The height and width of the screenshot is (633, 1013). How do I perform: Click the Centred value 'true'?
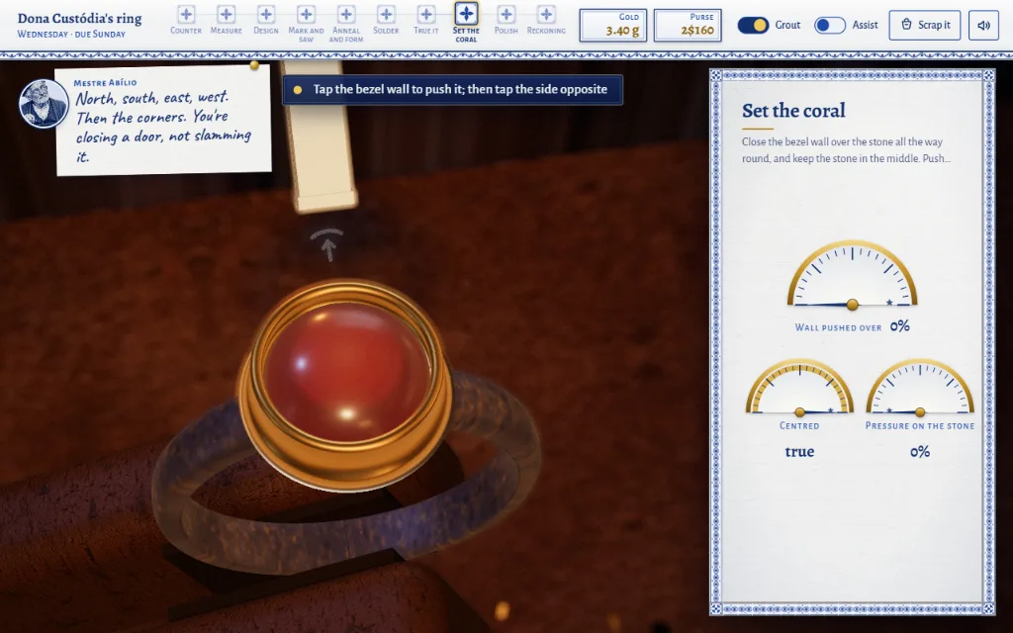coord(799,451)
